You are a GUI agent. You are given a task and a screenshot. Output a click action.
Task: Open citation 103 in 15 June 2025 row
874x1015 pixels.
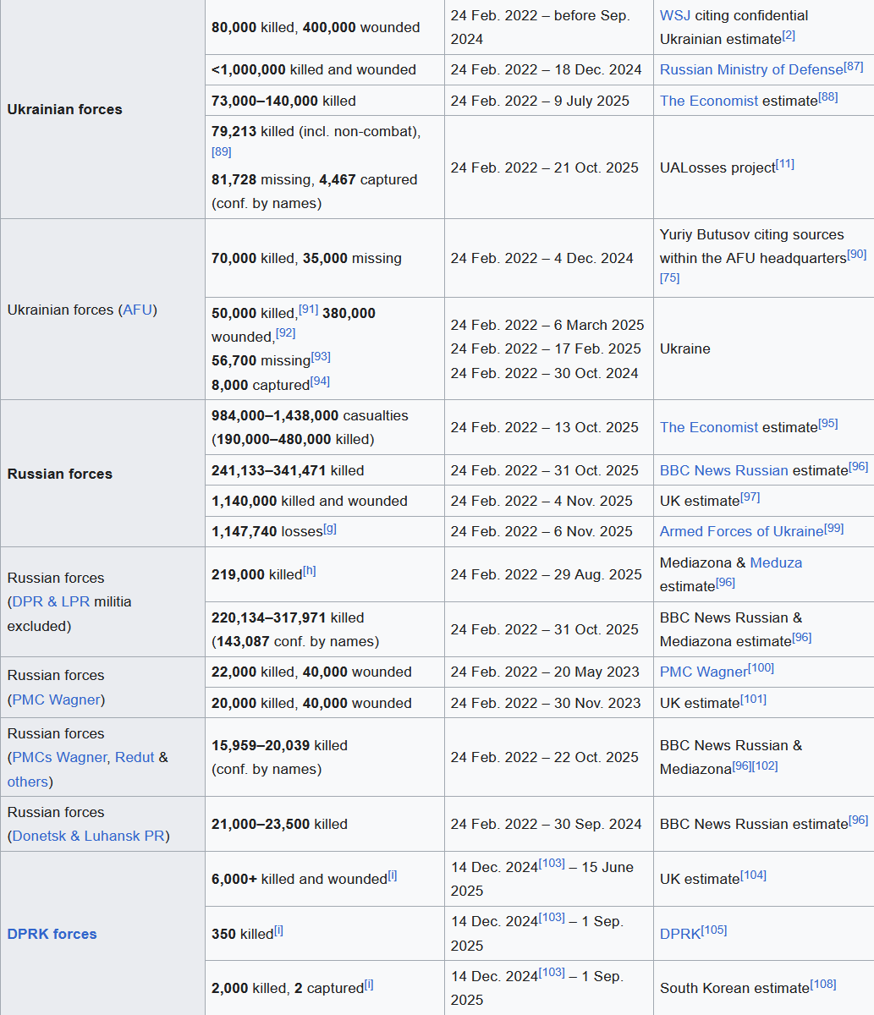pyautogui.click(x=552, y=864)
